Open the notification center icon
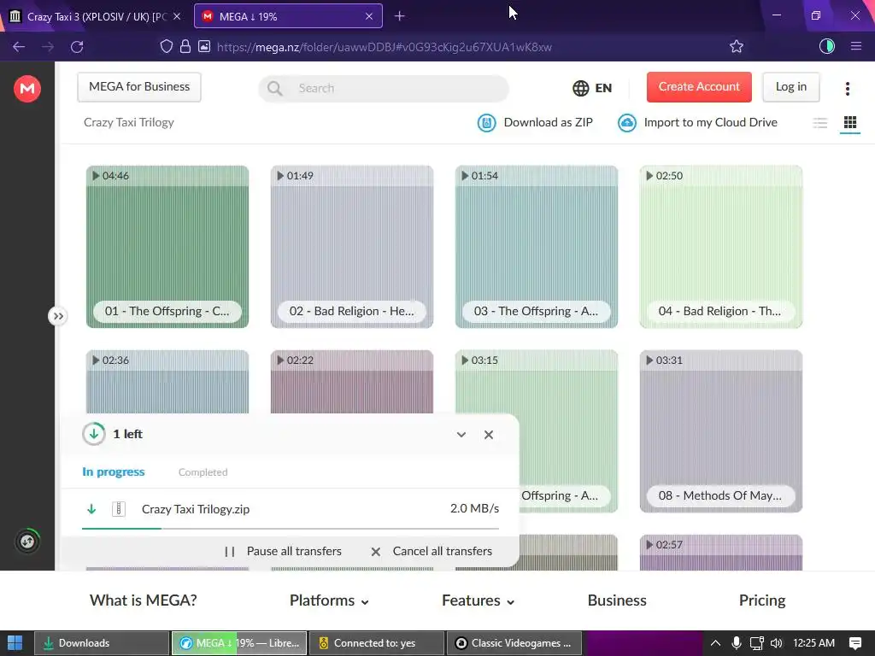The image size is (875, 656). (854, 643)
